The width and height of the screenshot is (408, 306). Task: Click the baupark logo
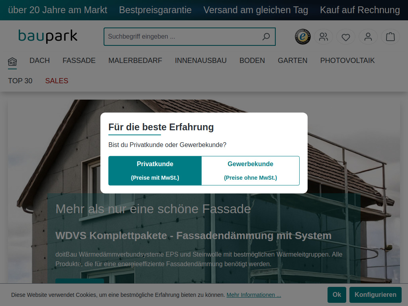click(48, 36)
